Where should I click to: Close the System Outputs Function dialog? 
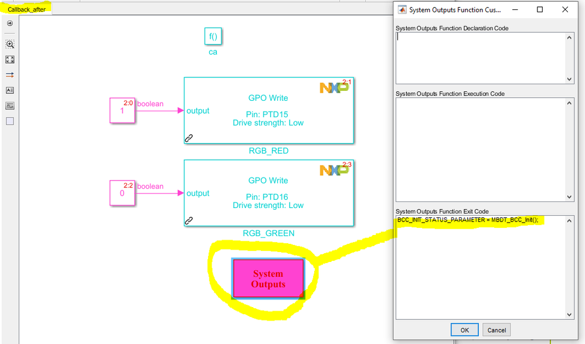[565, 10]
